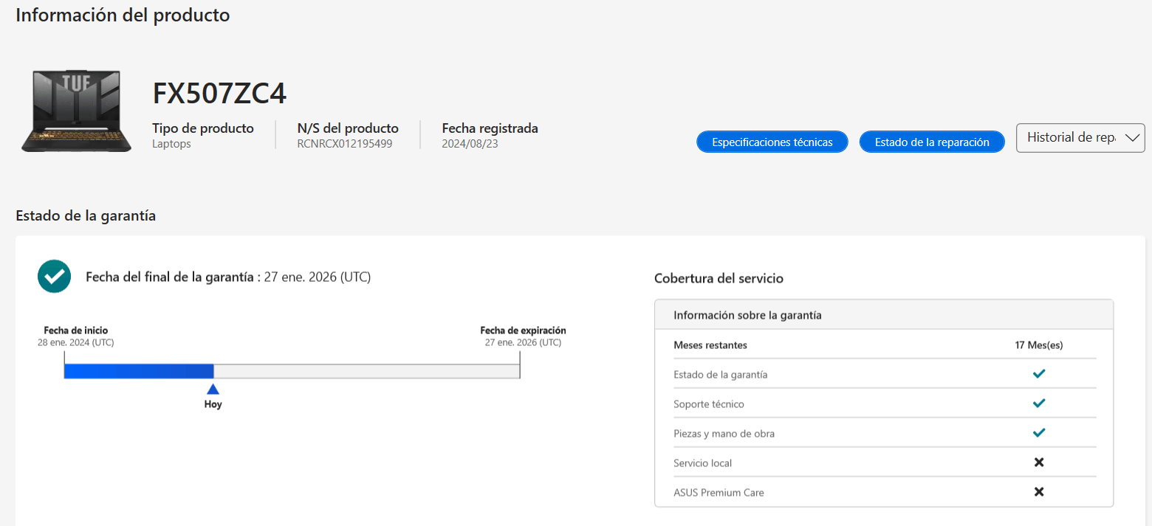
Task: Open Especificaciones técnicas button
Action: tap(772, 142)
